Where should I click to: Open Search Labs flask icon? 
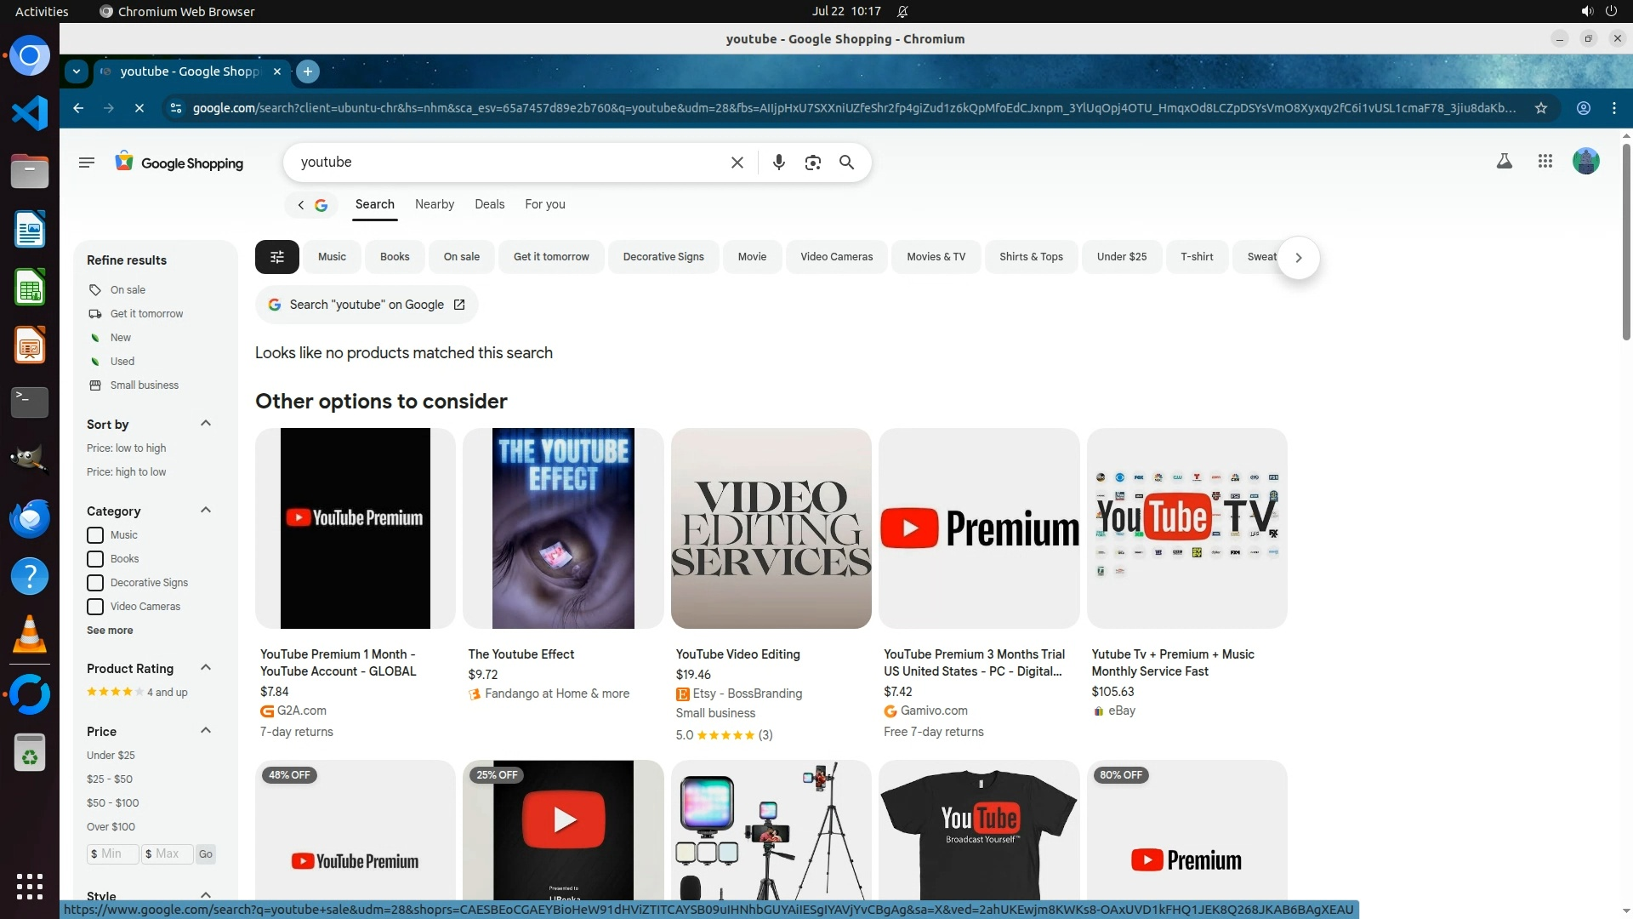1504,161
